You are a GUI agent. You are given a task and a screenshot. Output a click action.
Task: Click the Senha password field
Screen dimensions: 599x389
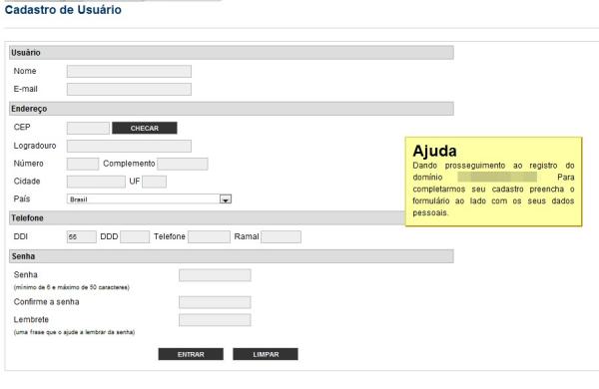(215, 275)
